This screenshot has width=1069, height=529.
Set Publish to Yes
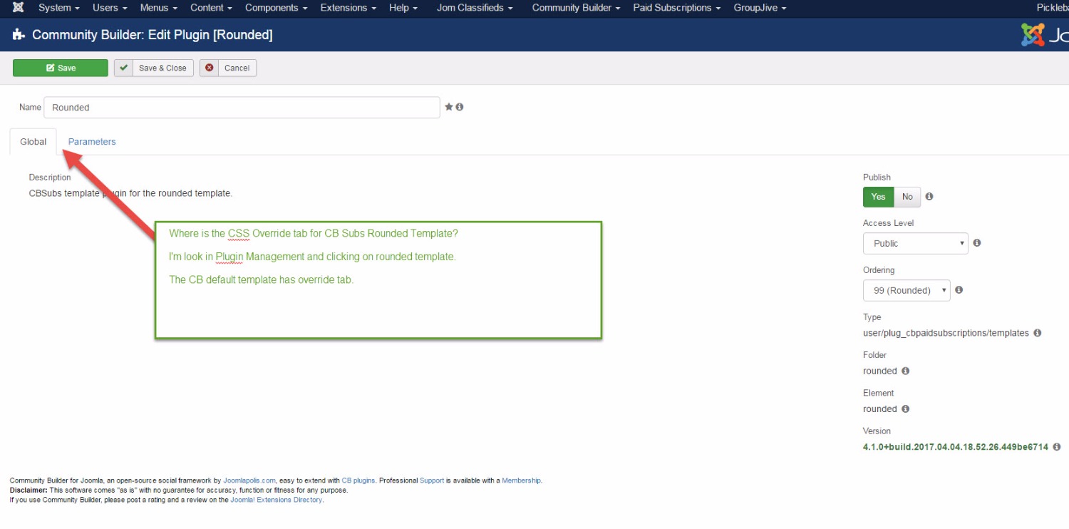(879, 197)
